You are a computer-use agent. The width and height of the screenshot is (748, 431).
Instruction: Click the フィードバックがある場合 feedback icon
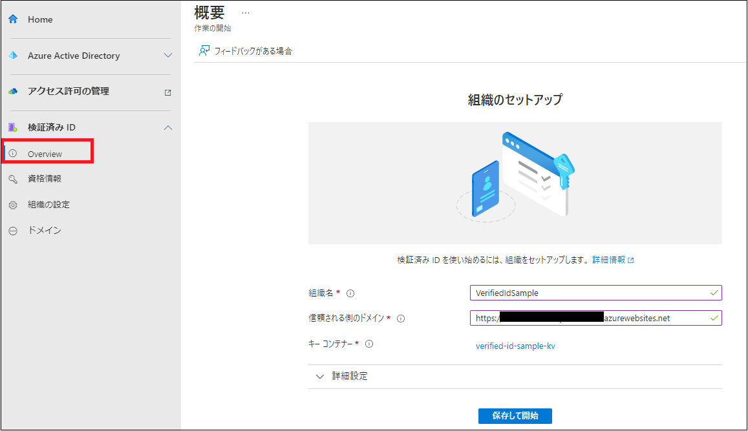pos(204,49)
